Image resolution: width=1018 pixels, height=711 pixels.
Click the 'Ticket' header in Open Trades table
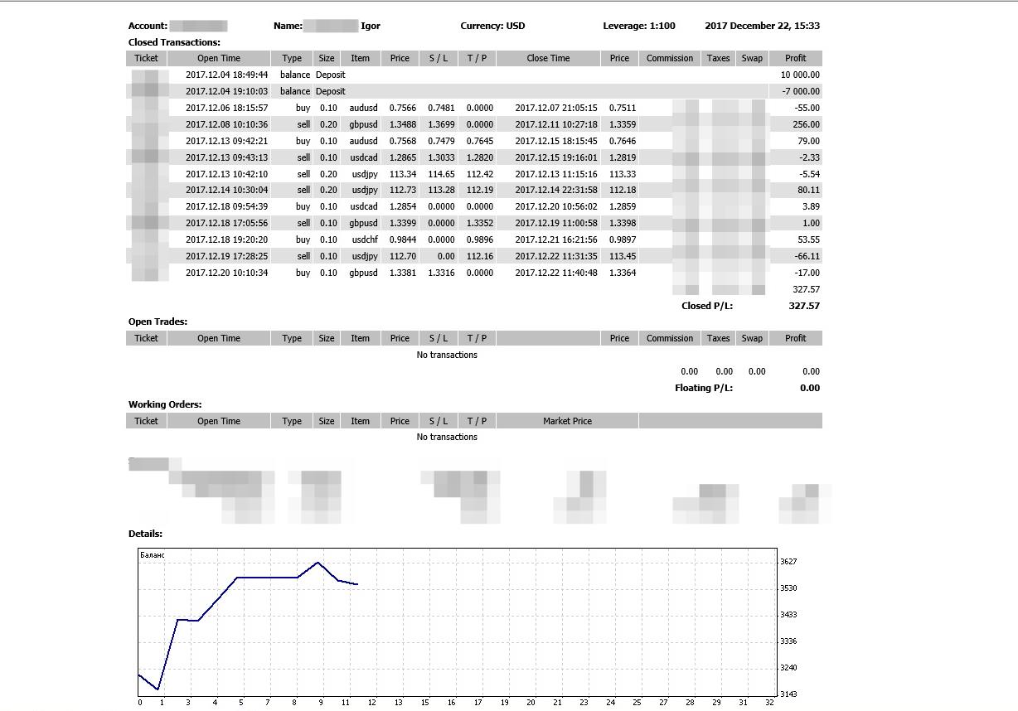pos(146,338)
